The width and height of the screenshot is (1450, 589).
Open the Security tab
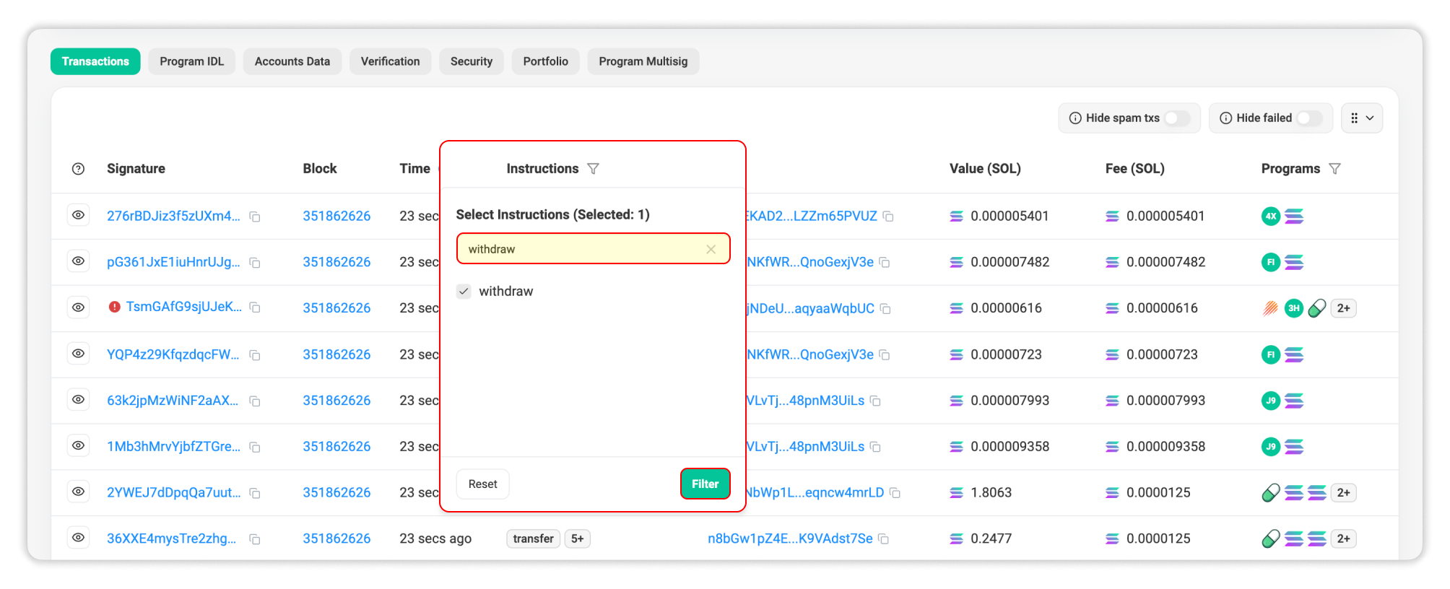pyautogui.click(x=471, y=62)
